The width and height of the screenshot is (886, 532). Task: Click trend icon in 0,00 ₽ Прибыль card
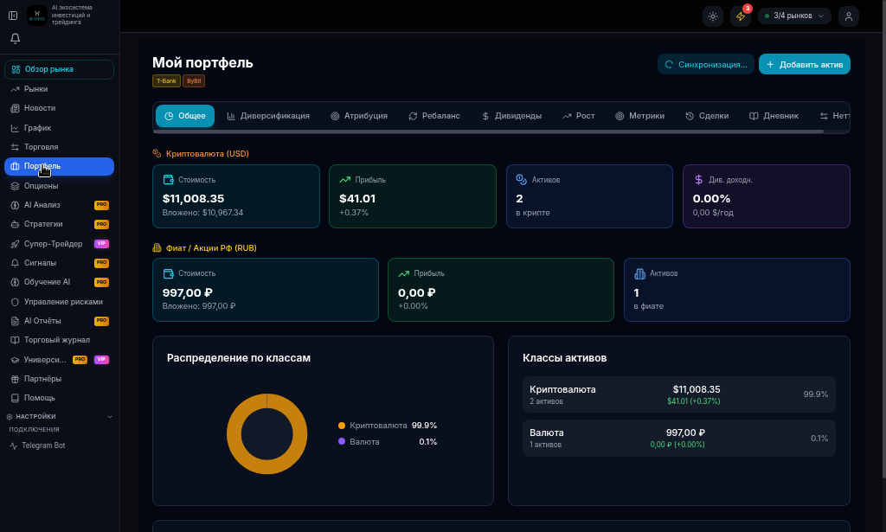click(x=403, y=273)
